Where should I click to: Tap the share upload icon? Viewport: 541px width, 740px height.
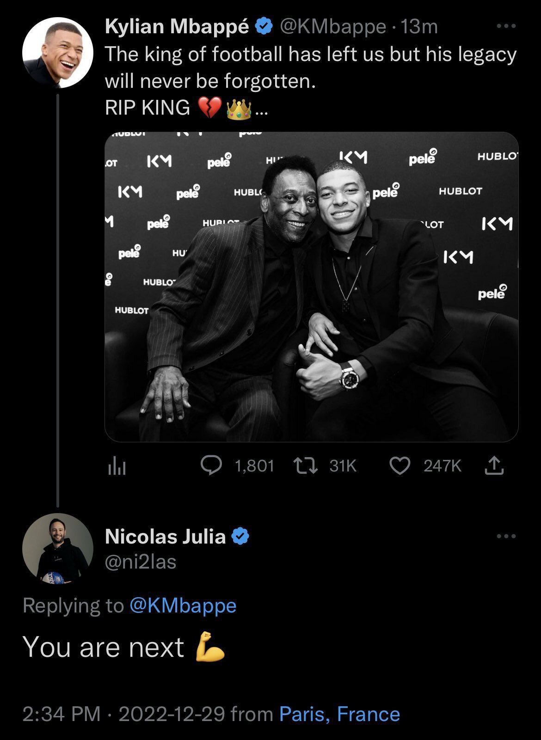click(x=494, y=465)
